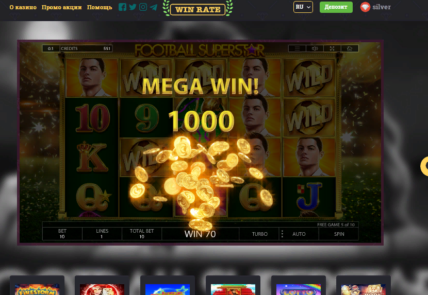The image size is (428, 295).
Task: Click the silver diamond status icon
Action: (x=365, y=7)
